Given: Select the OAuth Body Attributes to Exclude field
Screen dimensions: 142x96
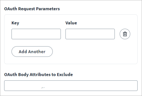Looking at the screenshot, I should pyautogui.click(x=71, y=86).
